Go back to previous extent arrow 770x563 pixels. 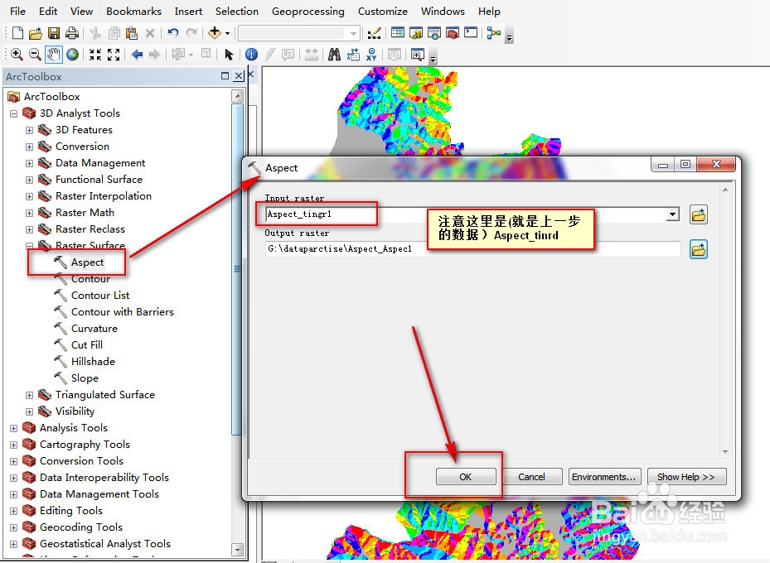(x=137, y=55)
